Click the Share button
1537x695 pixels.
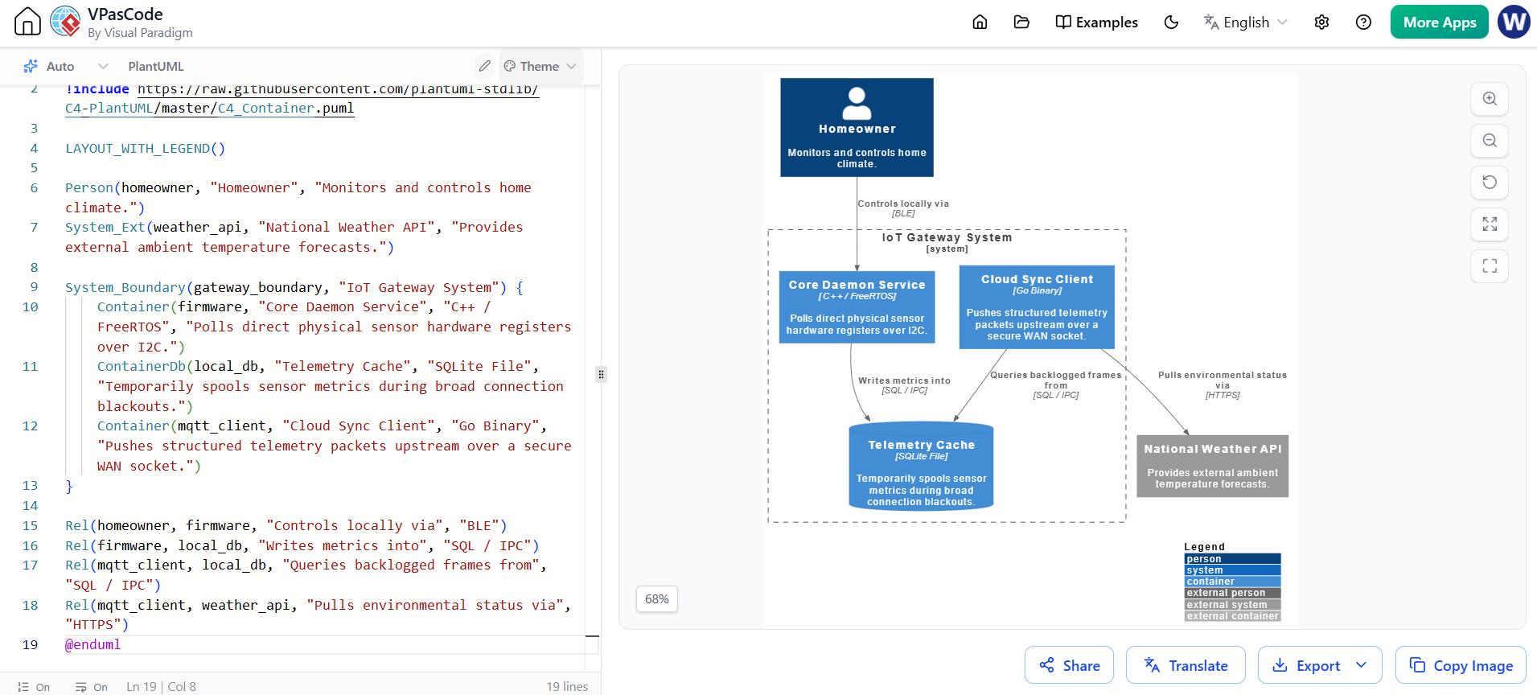click(x=1069, y=665)
